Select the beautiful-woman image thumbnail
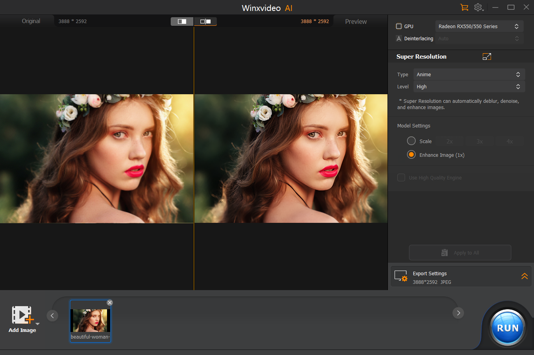The image size is (534, 355). (90, 320)
